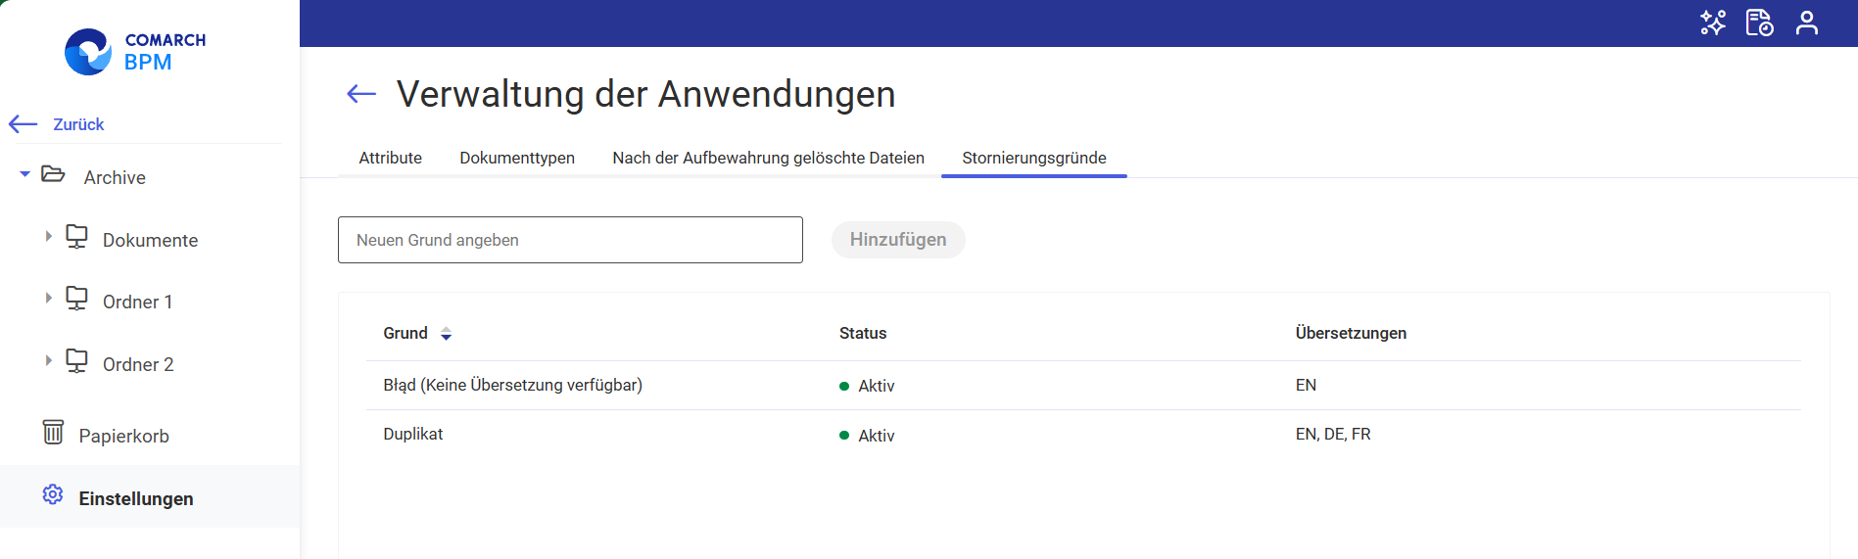Viewport: 1858px width, 559px height.
Task: Open the user profile icon
Action: (1807, 23)
